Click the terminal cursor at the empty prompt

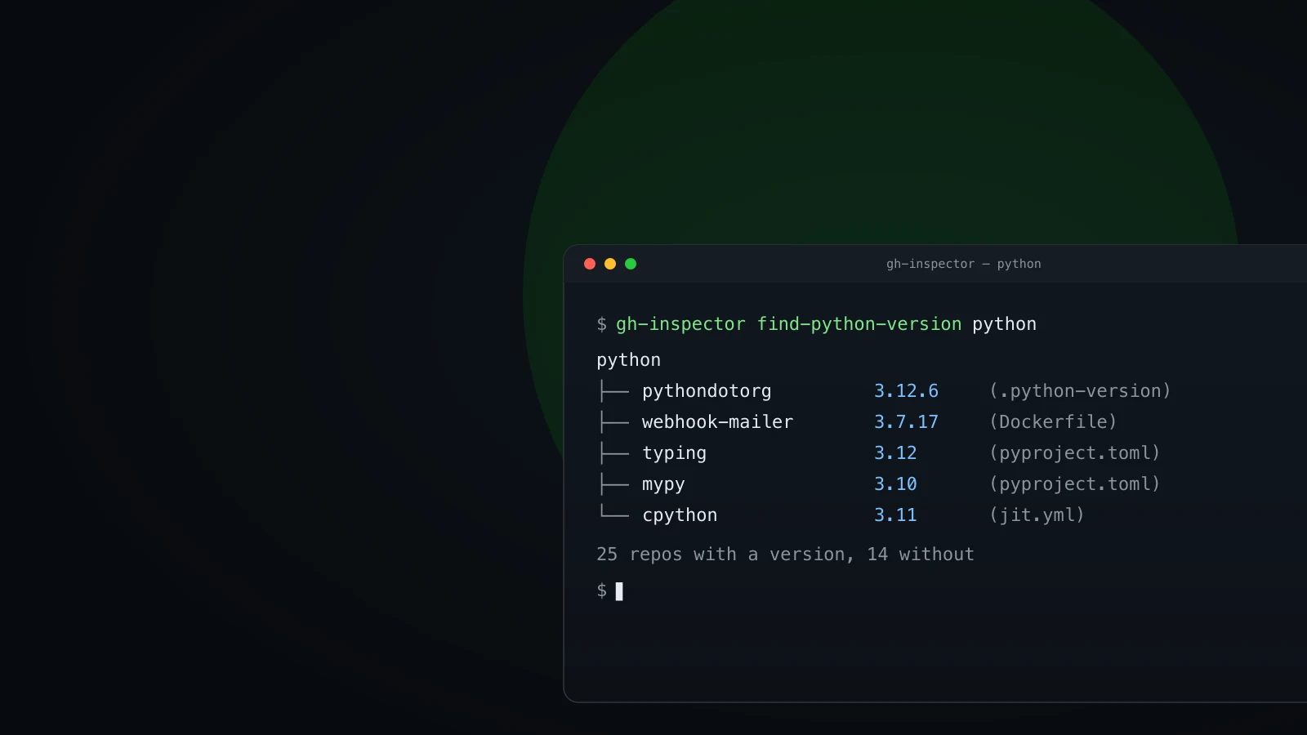(619, 591)
